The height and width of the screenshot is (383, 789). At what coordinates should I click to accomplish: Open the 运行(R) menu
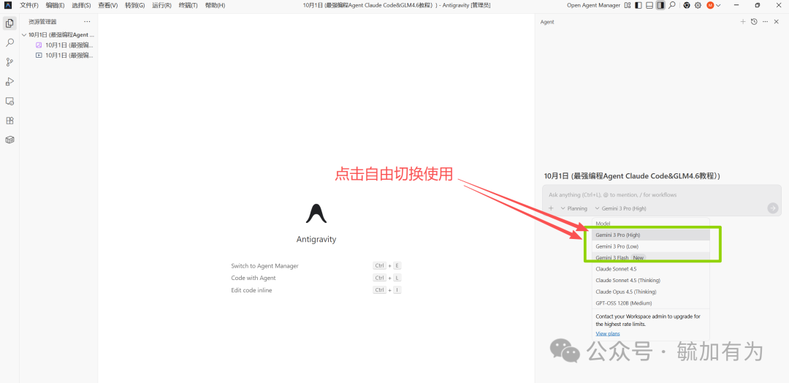[x=161, y=5]
